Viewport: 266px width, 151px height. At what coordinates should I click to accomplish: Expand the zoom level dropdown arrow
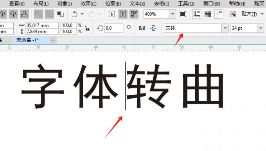coord(173,14)
